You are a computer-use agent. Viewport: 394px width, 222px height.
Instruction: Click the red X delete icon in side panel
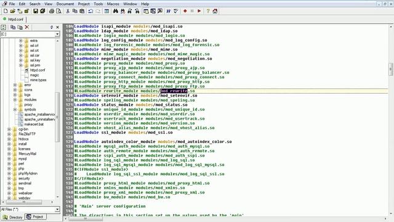tap(27, 27)
